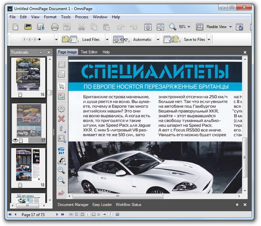The height and width of the screenshot is (226, 261).
Task: Click the Cut scissors icon
Action: click(82, 27)
